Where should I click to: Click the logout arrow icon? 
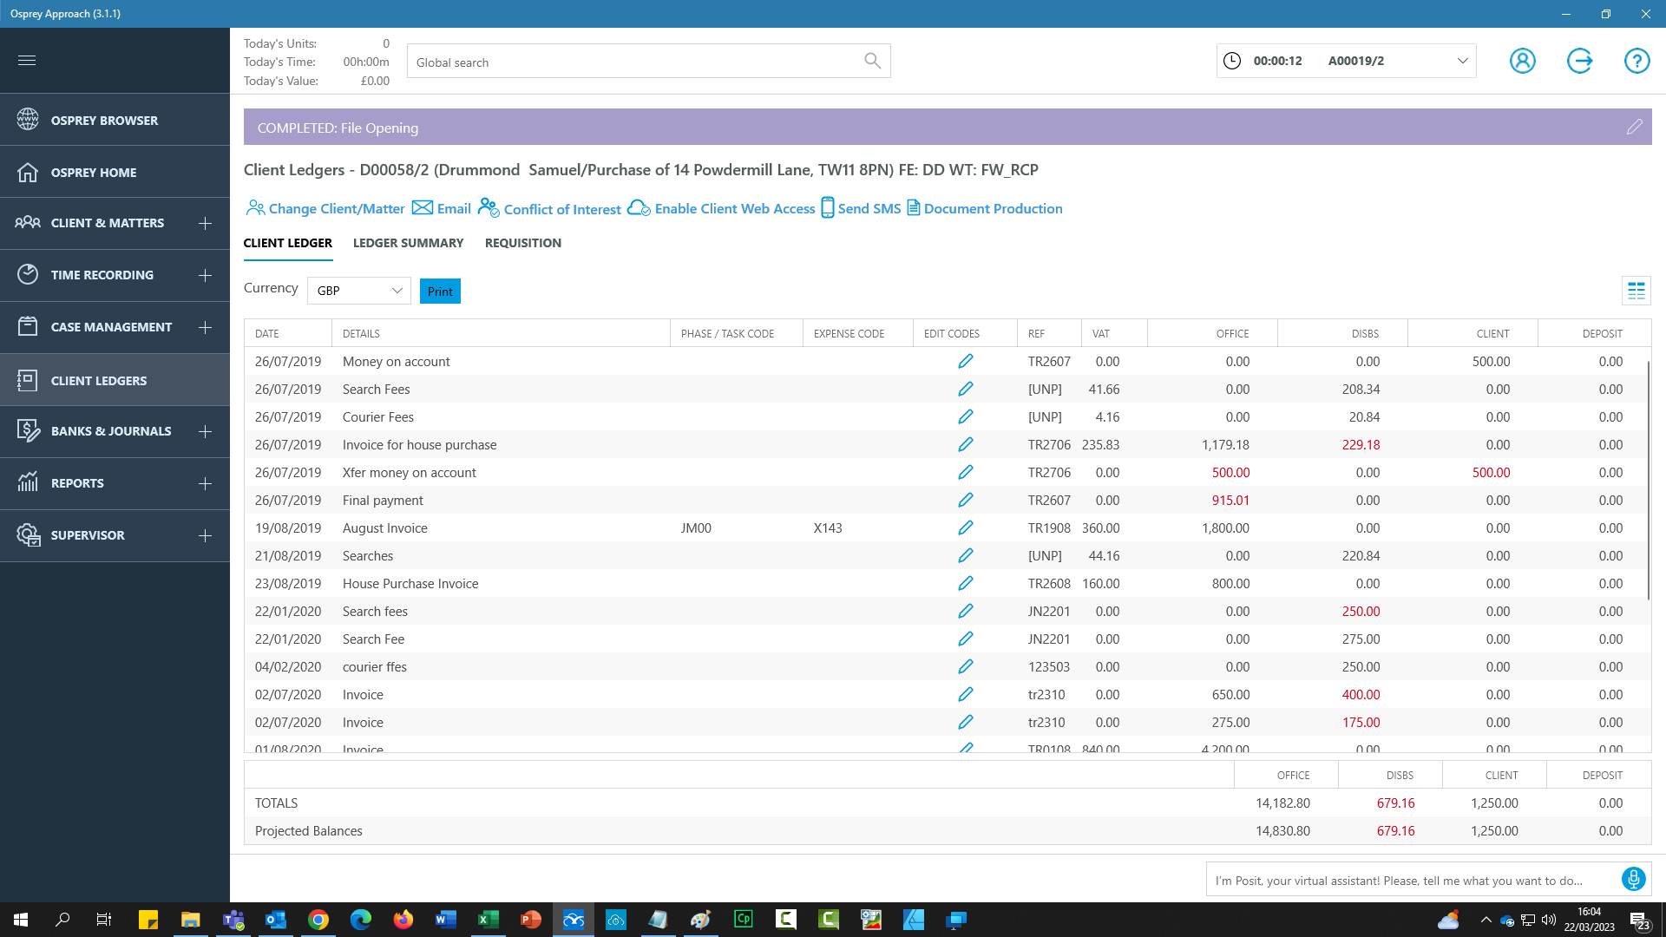click(x=1579, y=61)
